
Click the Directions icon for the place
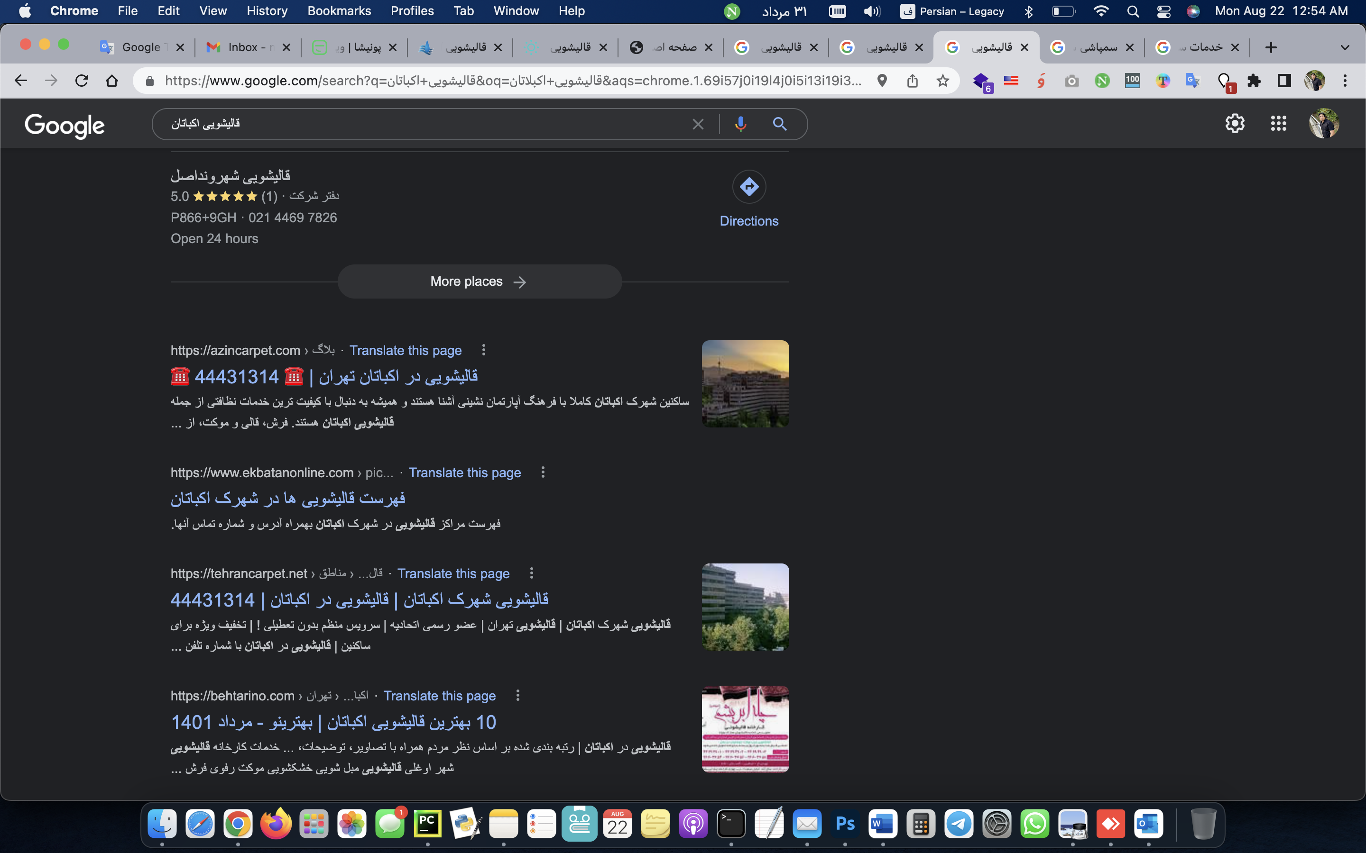coord(749,187)
